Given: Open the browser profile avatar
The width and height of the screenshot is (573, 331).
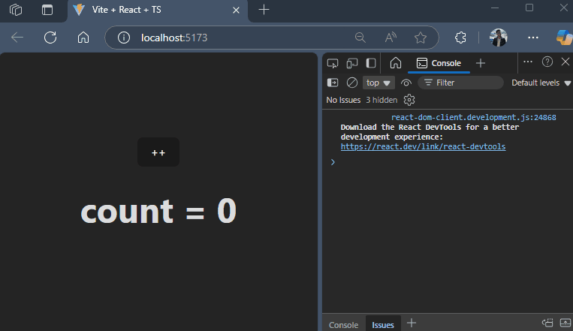Looking at the screenshot, I should pyautogui.click(x=499, y=38).
